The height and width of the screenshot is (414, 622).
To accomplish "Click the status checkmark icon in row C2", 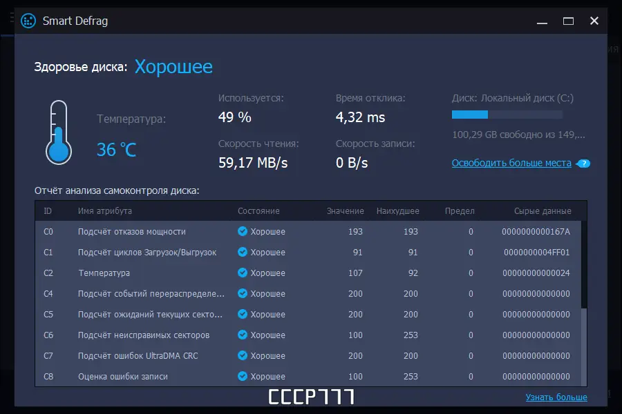I will (x=243, y=273).
